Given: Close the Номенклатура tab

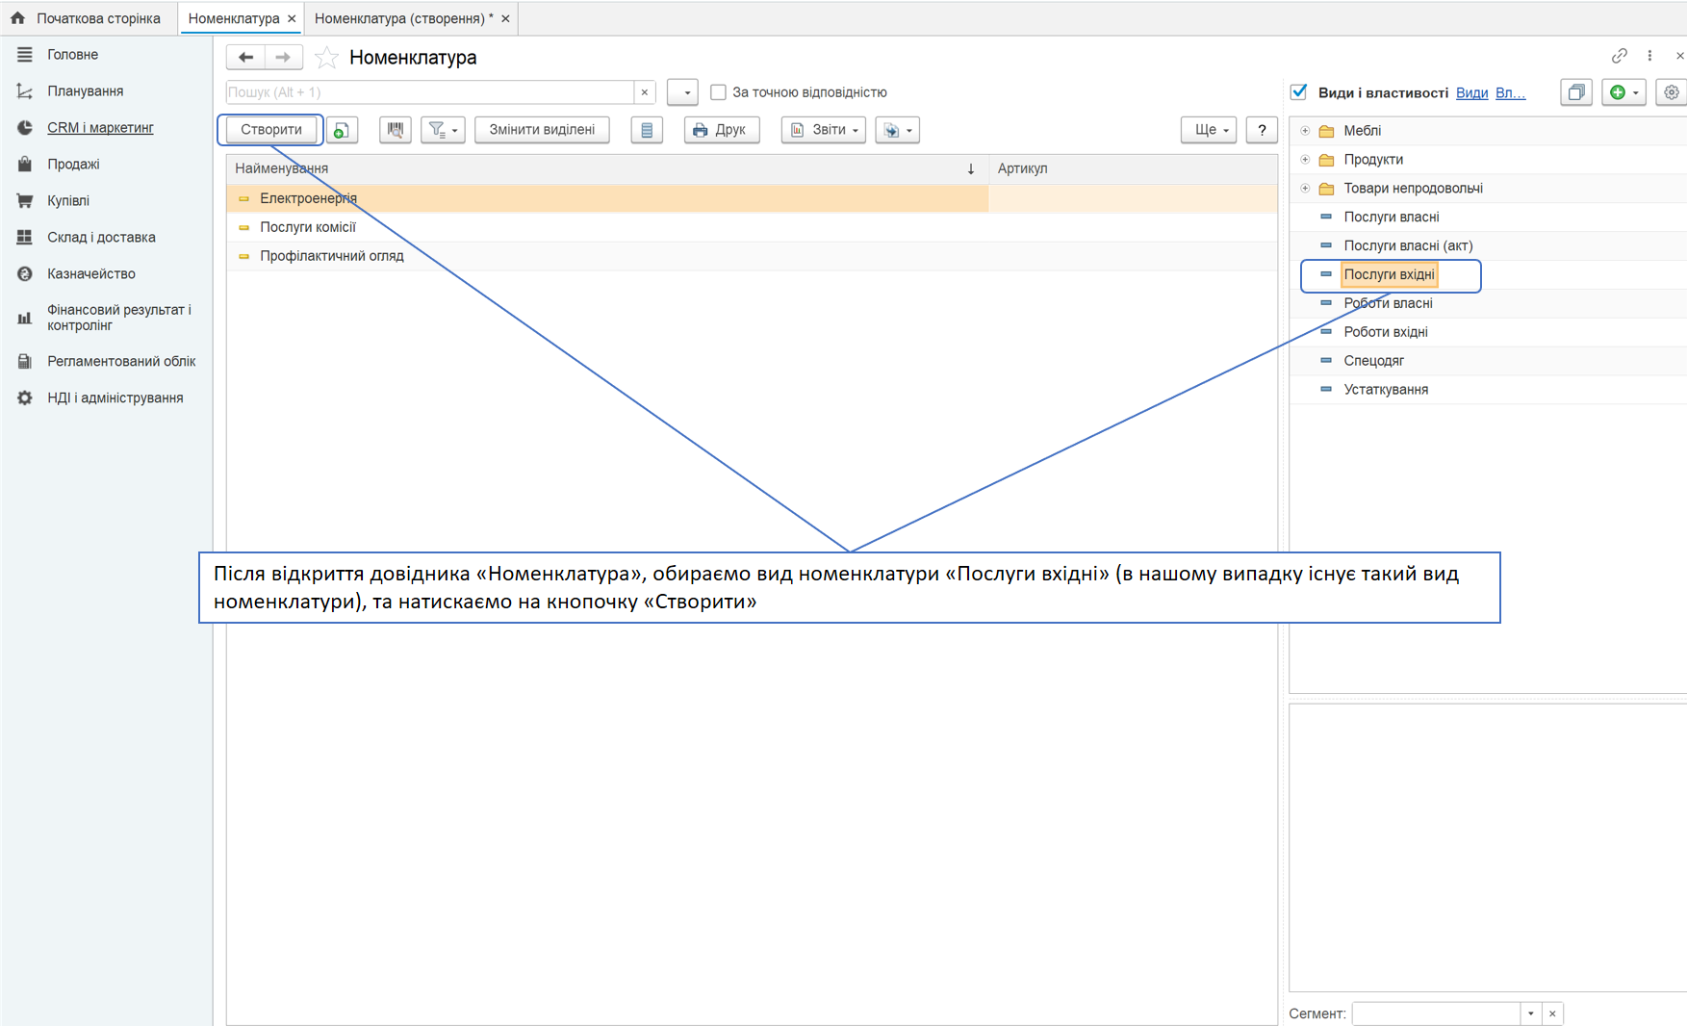Looking at the screenshot, I should pos(292,18).
